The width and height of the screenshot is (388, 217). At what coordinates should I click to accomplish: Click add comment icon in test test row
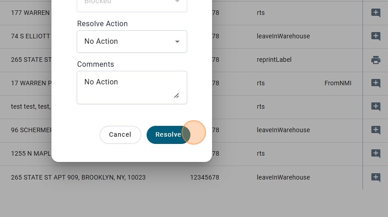[376, 106]
